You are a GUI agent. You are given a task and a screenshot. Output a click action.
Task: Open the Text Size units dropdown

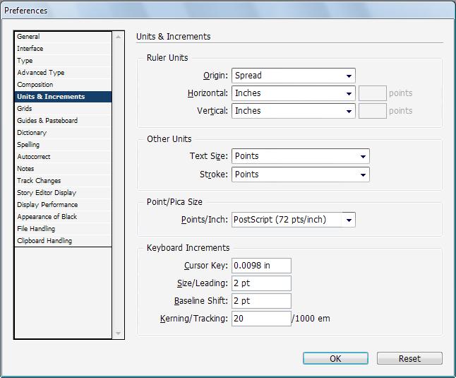pos(301,156)
